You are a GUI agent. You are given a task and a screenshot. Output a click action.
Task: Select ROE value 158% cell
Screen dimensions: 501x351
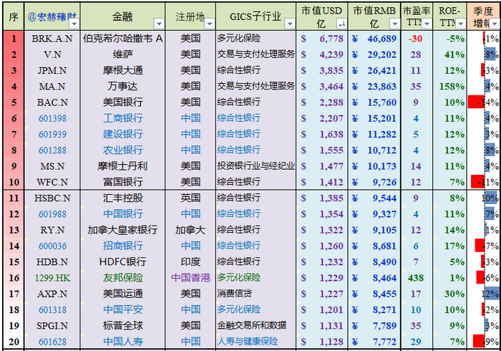pos(449,87)
